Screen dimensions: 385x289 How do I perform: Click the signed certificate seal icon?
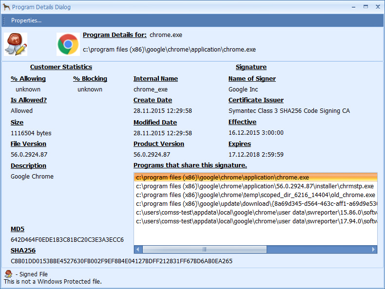click(x=15, y=44)
